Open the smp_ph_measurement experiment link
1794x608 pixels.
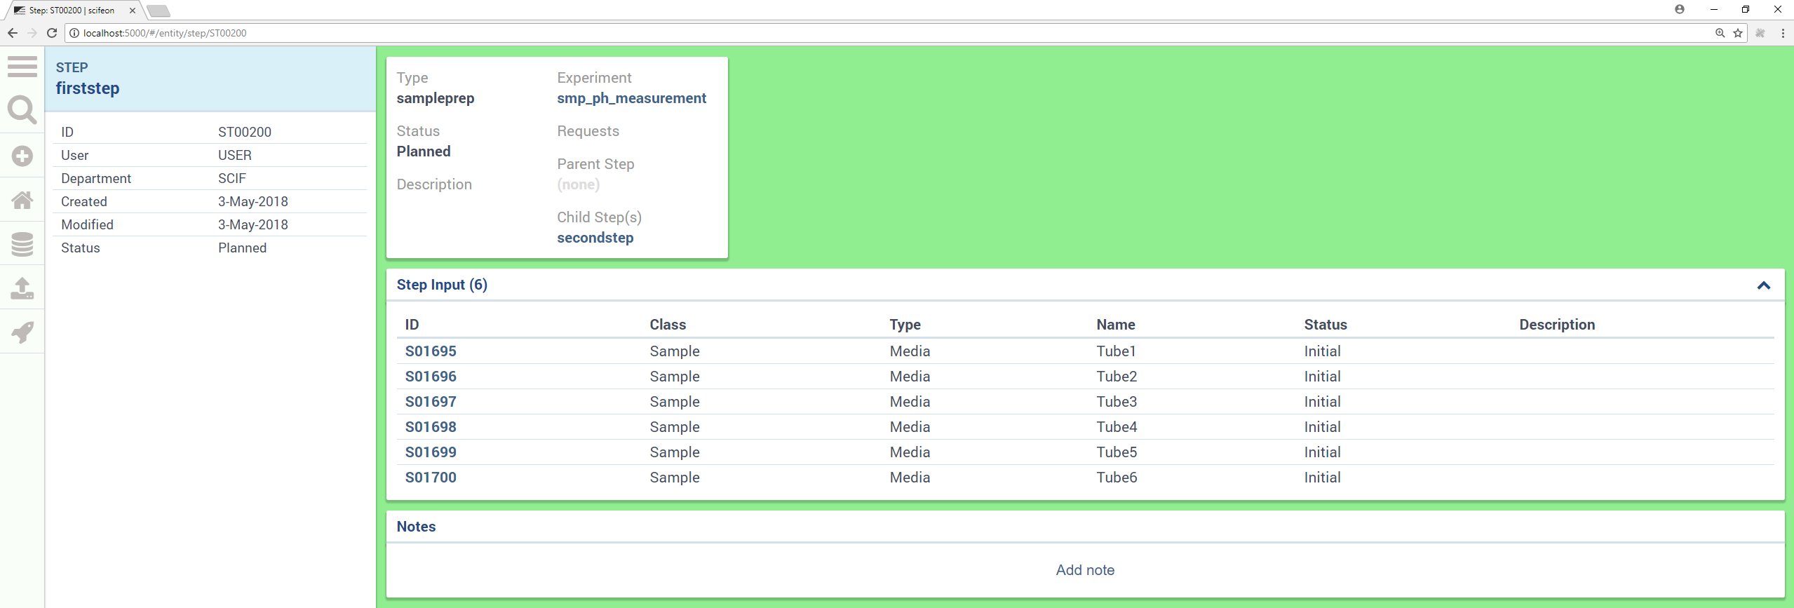(x=631, y=98)
